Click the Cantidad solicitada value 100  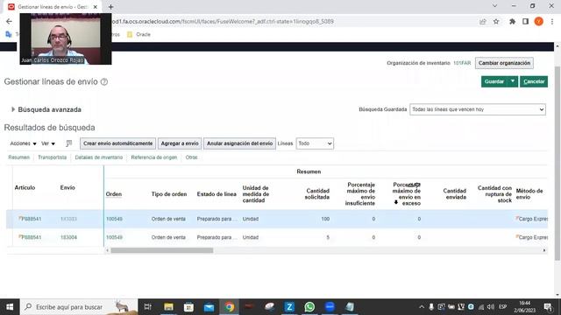click(325, 219)
